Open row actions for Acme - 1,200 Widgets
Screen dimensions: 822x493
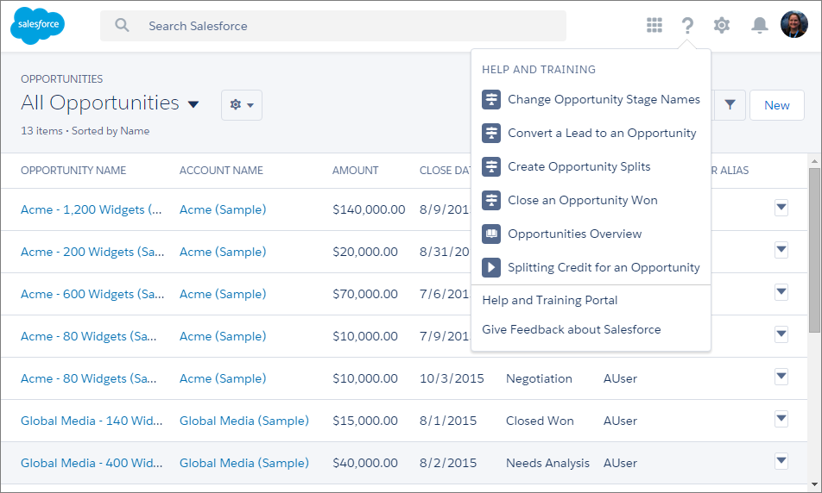[x=781, y=208]
